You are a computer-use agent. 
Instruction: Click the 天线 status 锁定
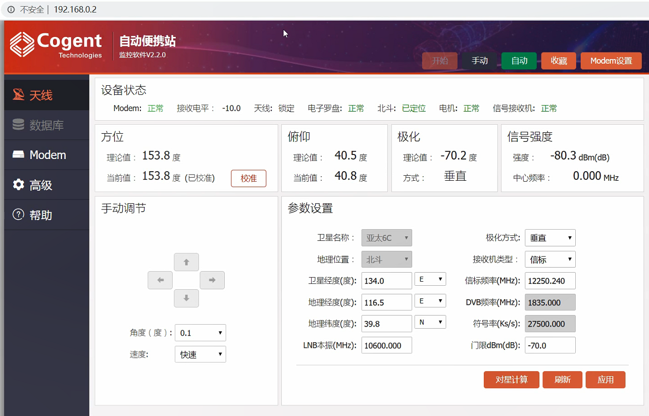click(286, 108)
